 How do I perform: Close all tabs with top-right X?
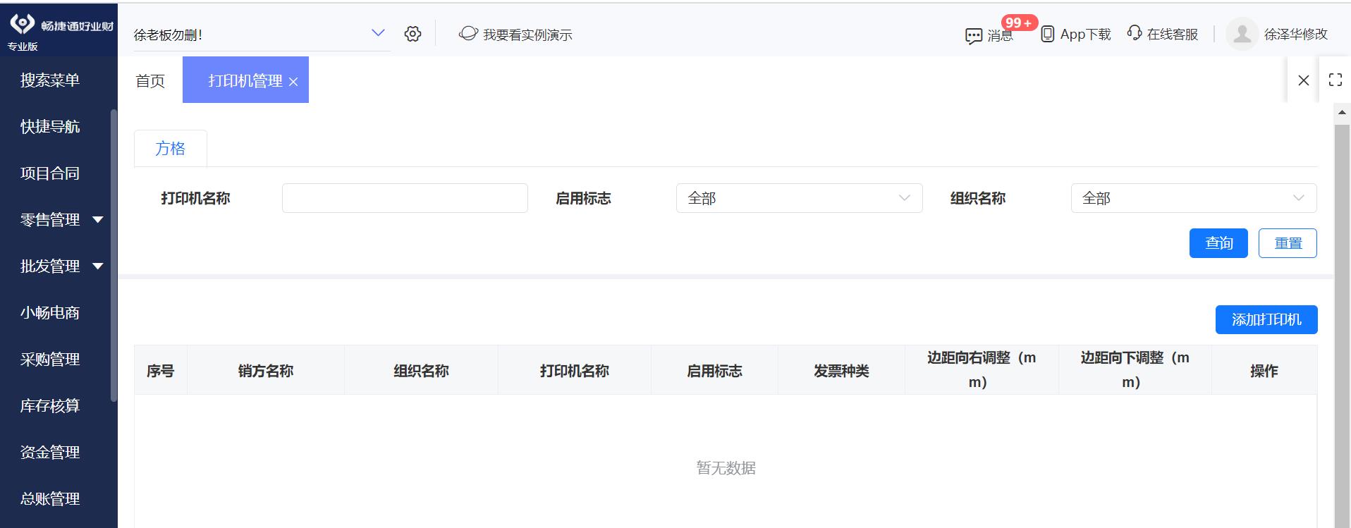click(1304, 80)
